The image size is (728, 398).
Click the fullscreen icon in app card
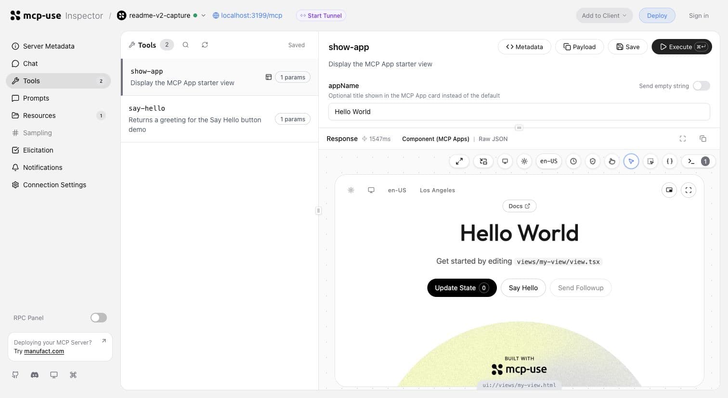[x=689, y=190]
